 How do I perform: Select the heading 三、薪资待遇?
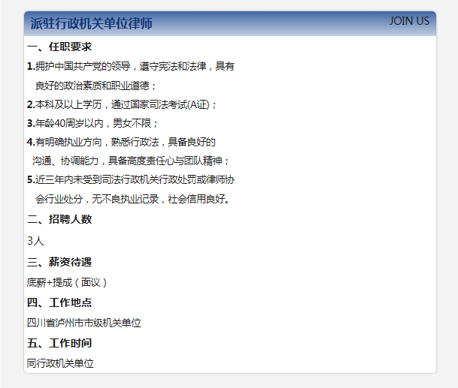(x=59, y=262)
